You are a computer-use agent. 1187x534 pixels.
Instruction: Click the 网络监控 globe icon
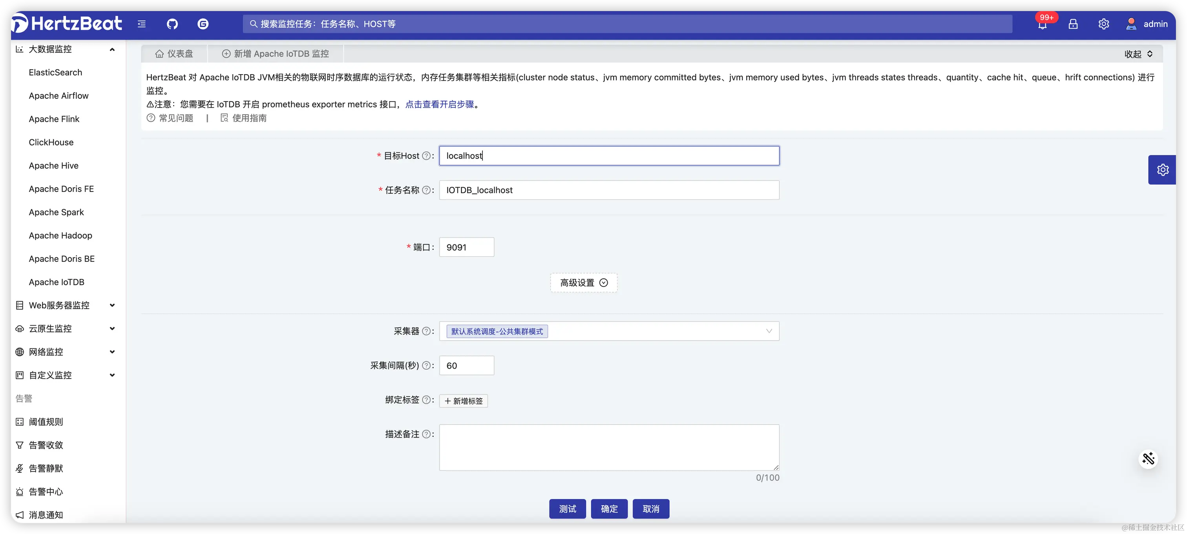pos(19,352)
